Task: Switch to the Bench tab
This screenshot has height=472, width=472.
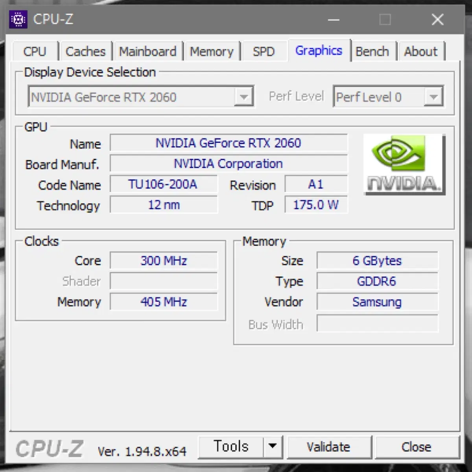Action: click(372, 52)
